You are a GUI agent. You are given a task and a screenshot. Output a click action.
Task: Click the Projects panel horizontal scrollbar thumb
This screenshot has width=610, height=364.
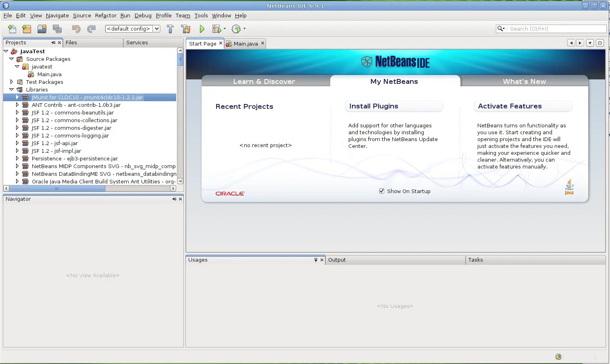57,188
